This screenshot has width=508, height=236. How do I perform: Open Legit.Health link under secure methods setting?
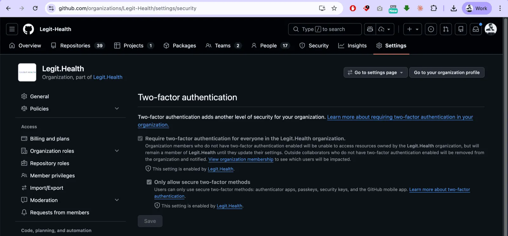click(229, 206)
